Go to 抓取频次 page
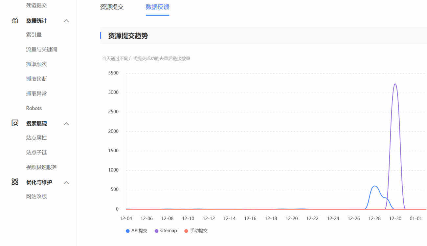 tap(36, 64)
